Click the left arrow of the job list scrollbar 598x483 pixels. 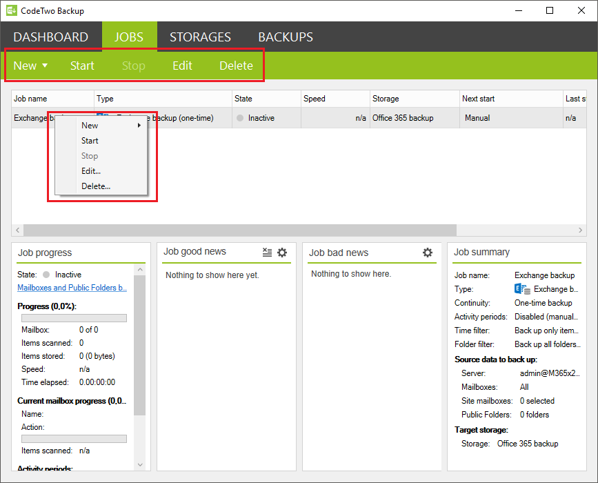click(x=17, y=230)
